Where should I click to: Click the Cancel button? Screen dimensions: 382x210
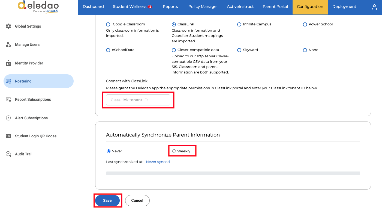[137, 200]
